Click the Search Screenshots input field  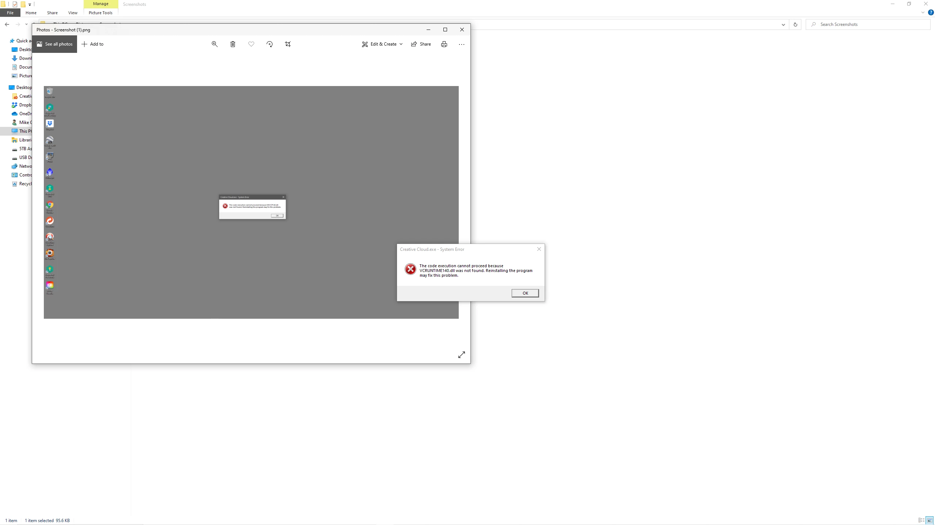click(869, 24)
